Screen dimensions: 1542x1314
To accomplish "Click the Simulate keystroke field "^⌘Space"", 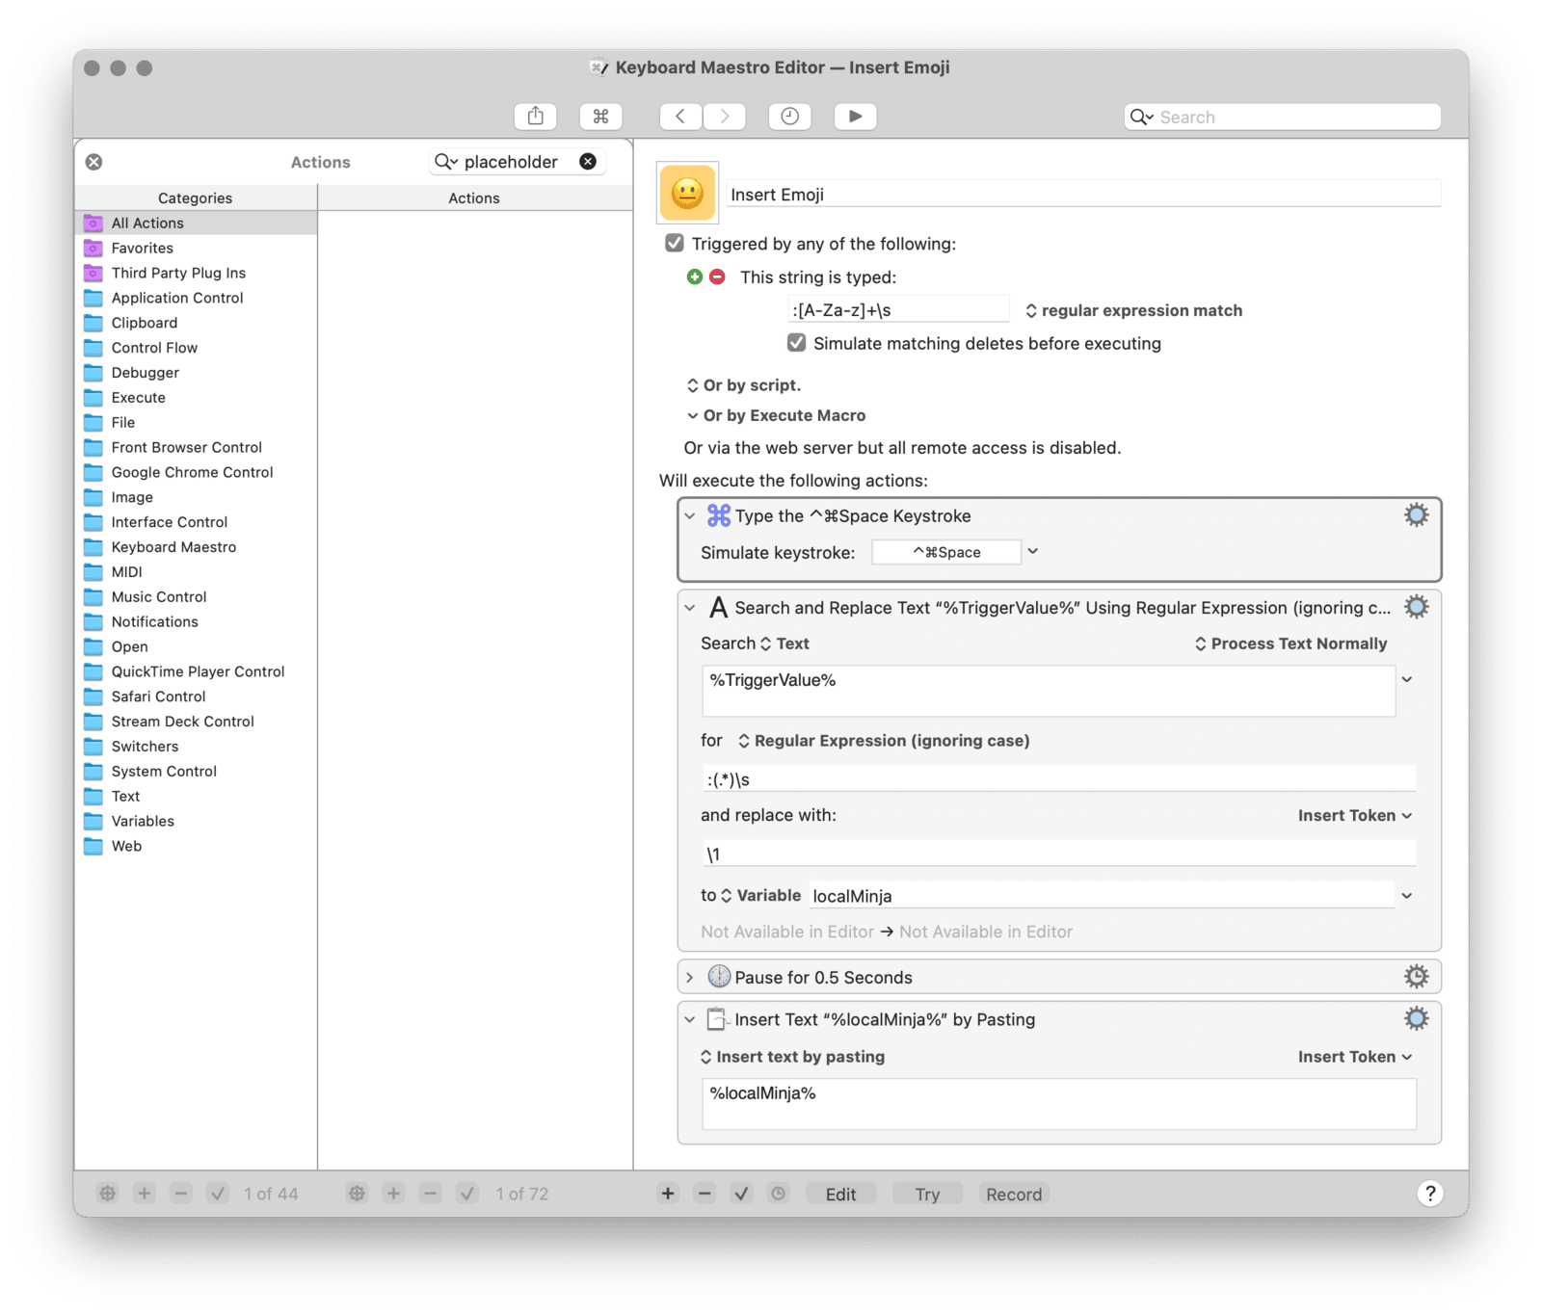I will (x=946, y=552).
